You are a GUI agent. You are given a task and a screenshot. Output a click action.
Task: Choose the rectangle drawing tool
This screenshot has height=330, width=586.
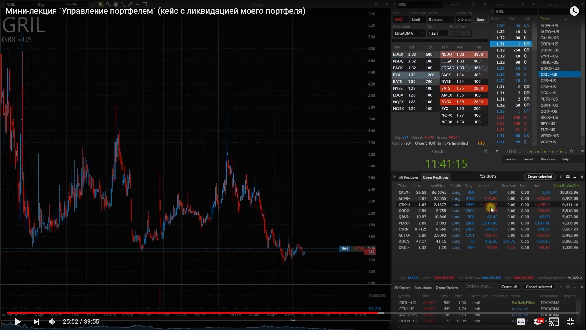[x=145, y=4]
